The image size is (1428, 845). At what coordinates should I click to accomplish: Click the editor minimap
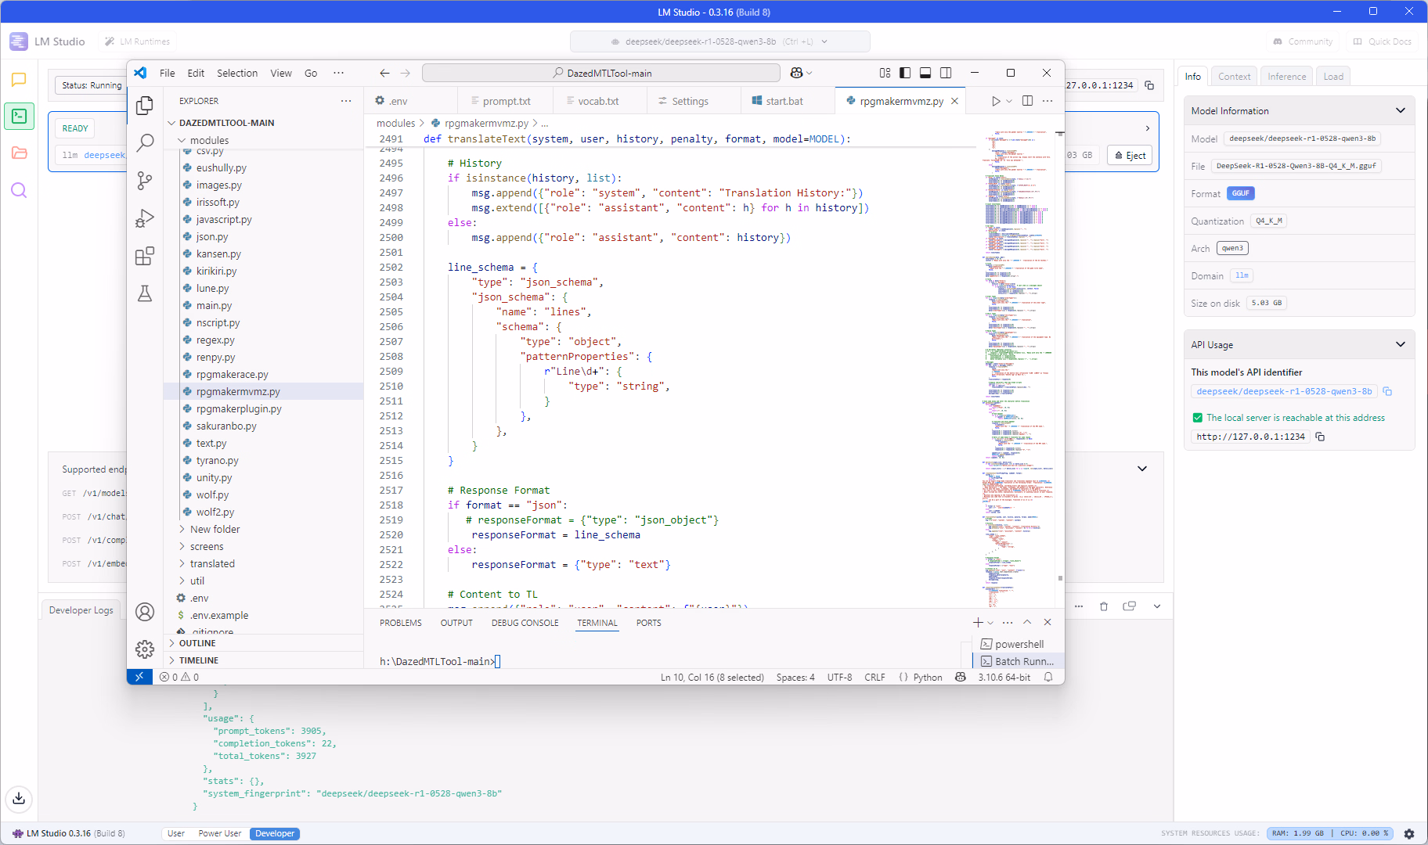[1016, 368]
